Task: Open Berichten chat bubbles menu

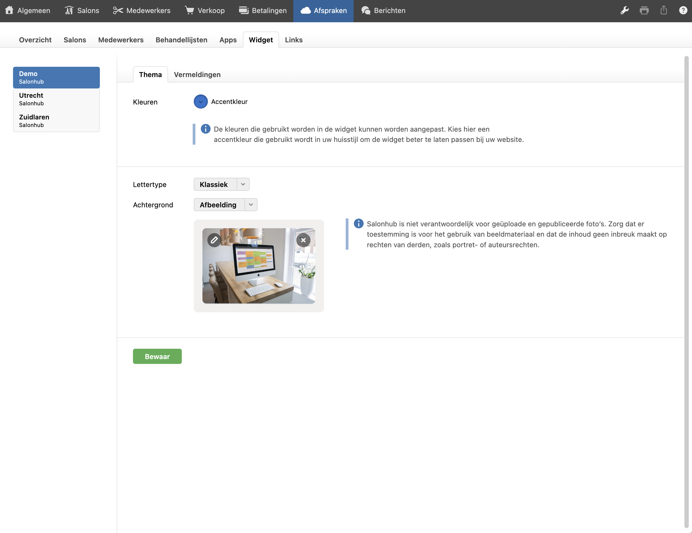Action: coord(383,11)
